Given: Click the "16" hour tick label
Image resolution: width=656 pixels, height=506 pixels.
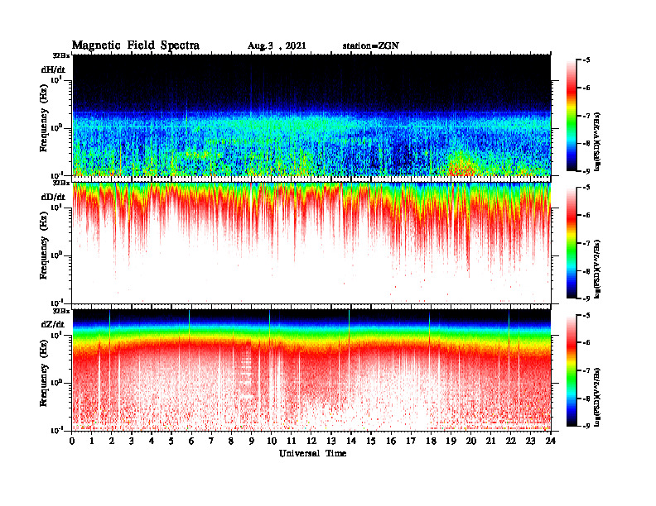Looking at the screenshot, I should [391, 441].
